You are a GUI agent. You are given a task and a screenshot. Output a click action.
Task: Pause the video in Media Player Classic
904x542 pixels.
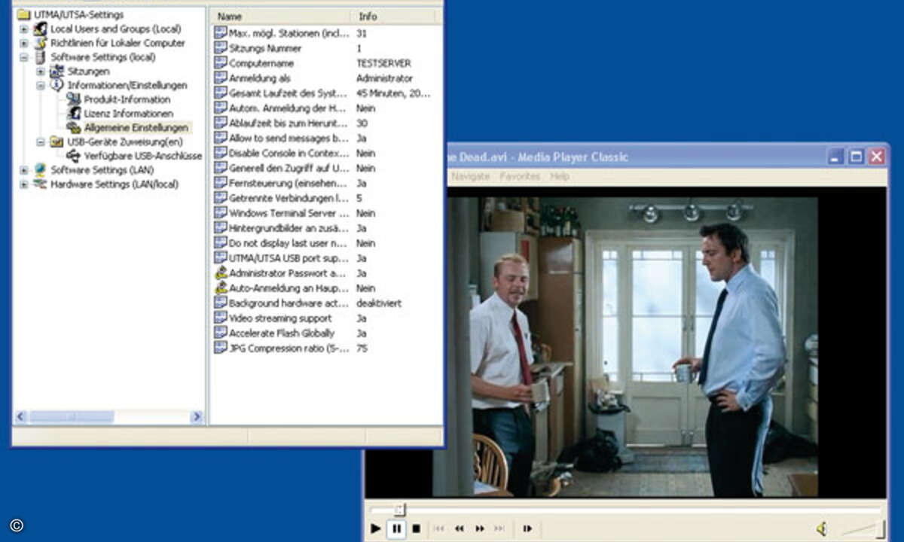[396, 529]
